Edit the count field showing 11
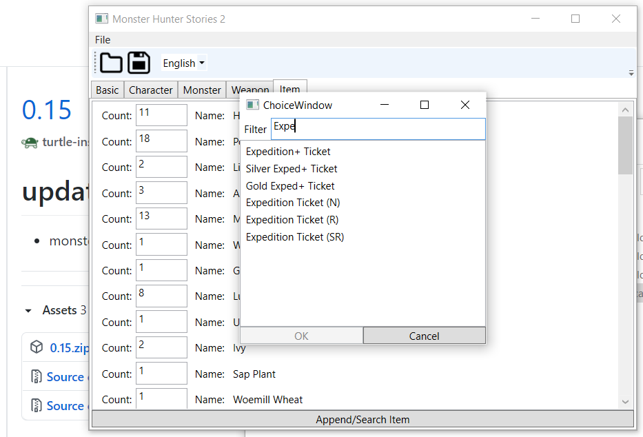This screenshot has width=643, height=437. tap(161, 115)
